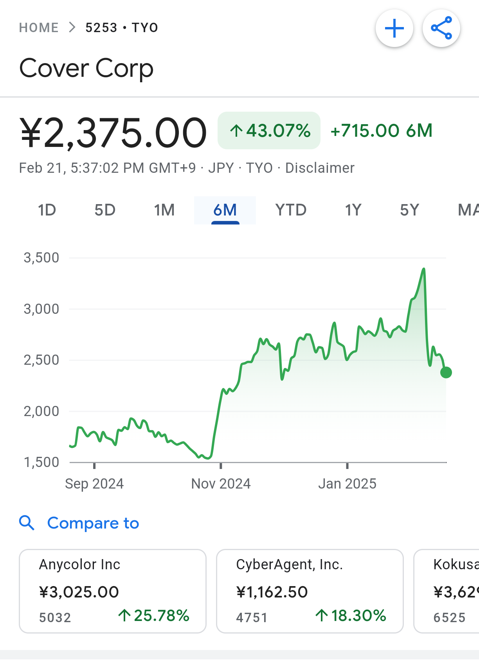This screenshot has width=479, height=668.
Task: Click the Compare to magnifier icon
Action: 27,523
